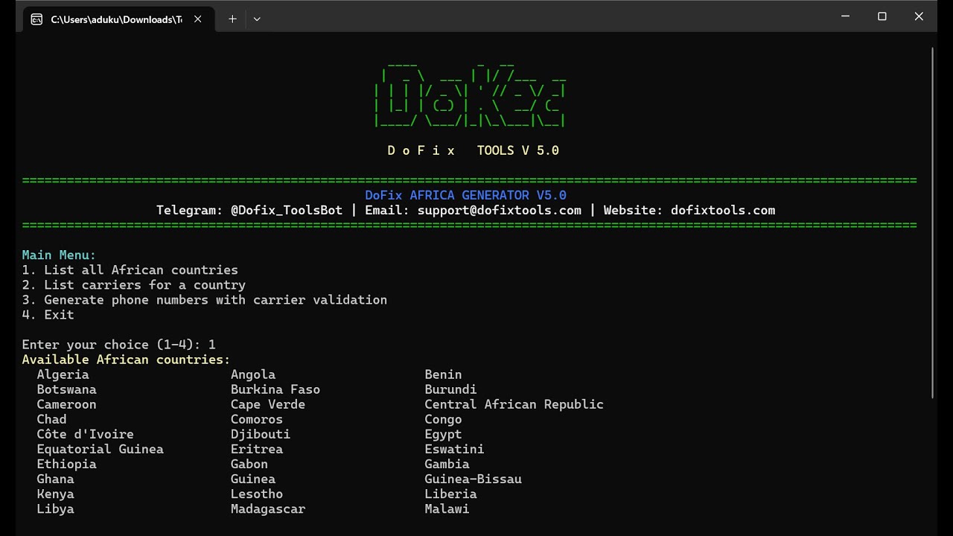The width and height of the screenshot is (953, 536).
Task: Click Cameroon in the country list
Action: pos(66,404)
